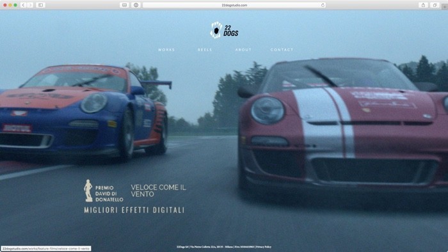
Task: Open the CONTACT menu item
Action: pos(282,50)
